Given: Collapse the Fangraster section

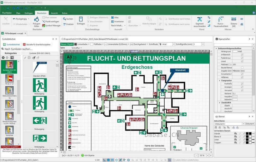Looking at the screenshot, I should tap(219, 80).
